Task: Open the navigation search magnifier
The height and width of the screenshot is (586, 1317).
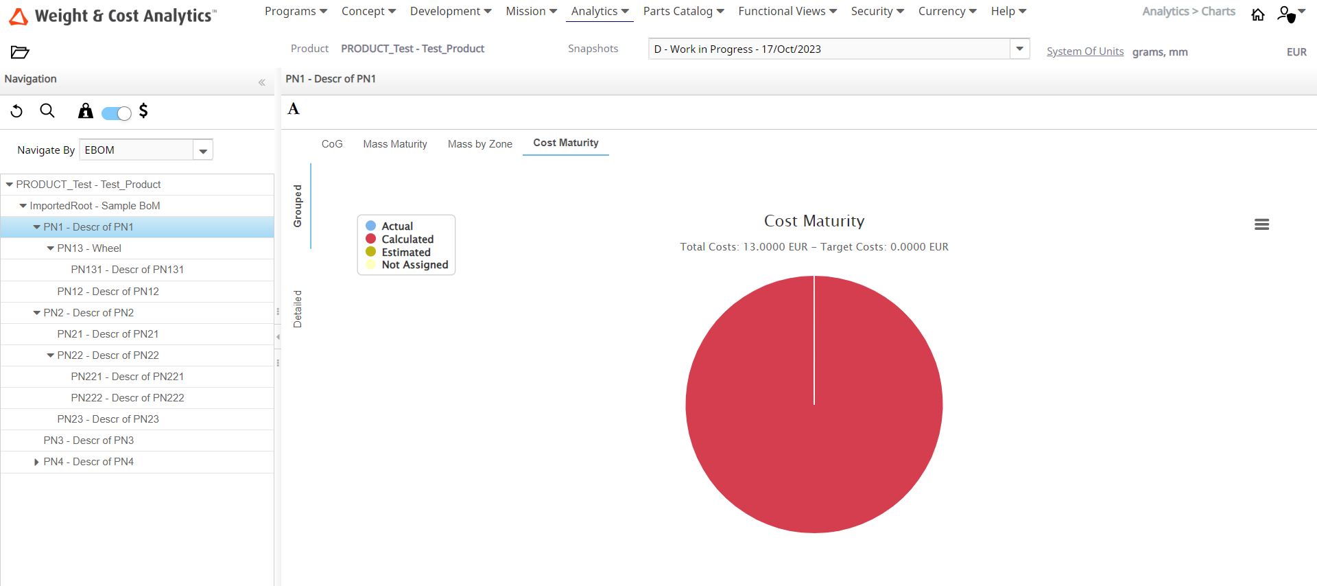Action: 47,111
